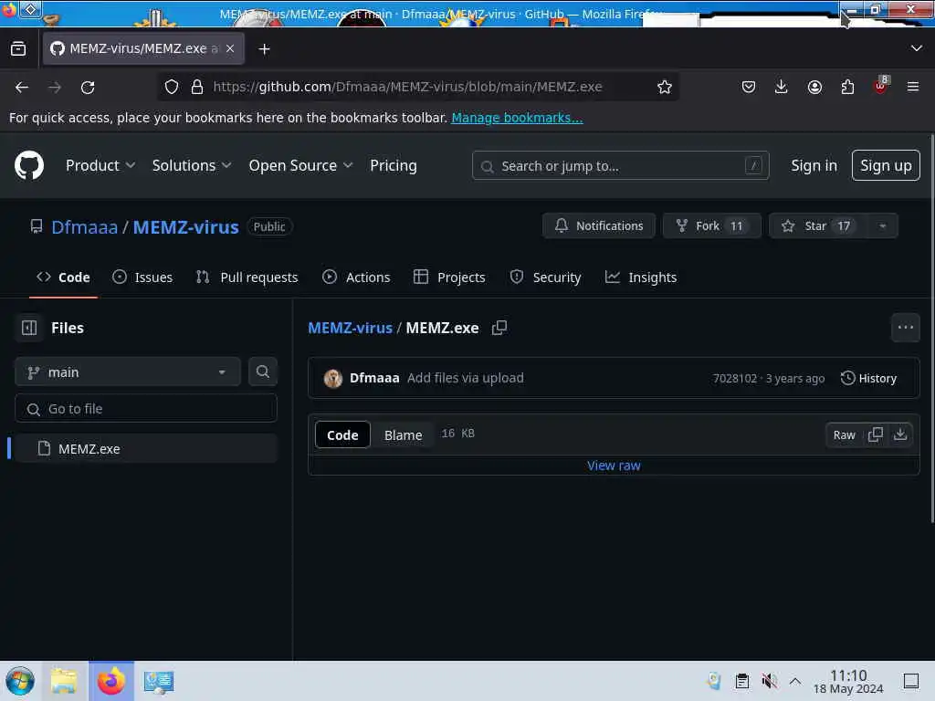The height and width of the screenshot is (701, 935).
Task: Switch to the Code view toggle
Action: click(x=342, y=434)
